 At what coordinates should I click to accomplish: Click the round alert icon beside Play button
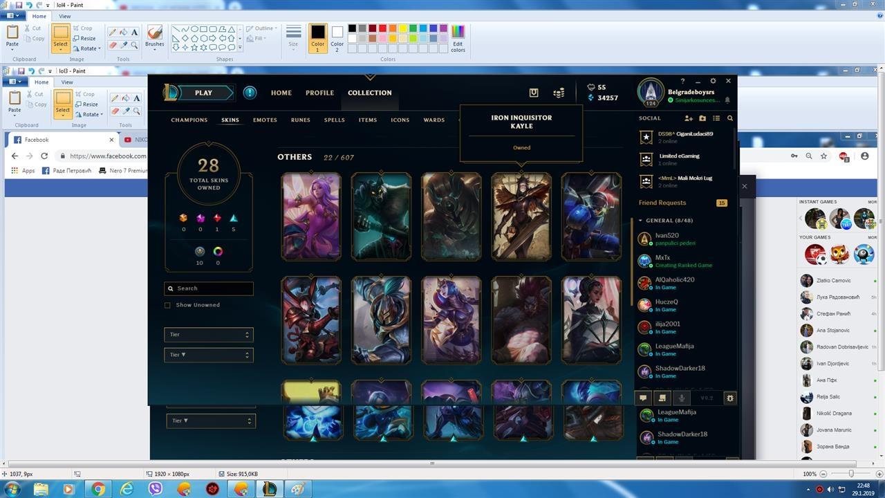pos(250,93)
